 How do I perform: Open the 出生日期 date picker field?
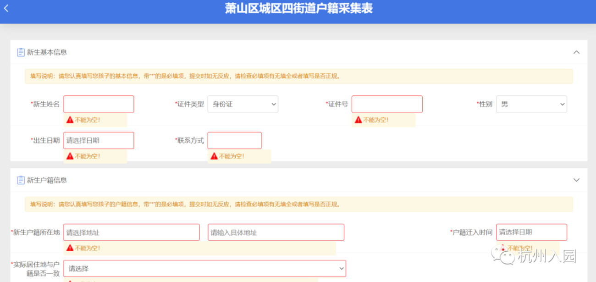(x=99, y=140)
